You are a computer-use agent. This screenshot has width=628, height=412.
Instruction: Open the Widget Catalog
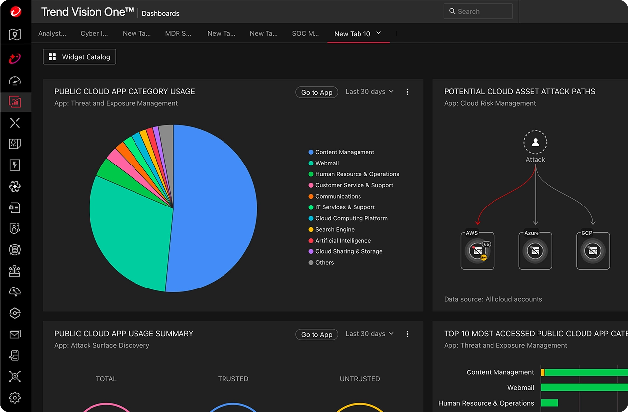coord(79,57)
